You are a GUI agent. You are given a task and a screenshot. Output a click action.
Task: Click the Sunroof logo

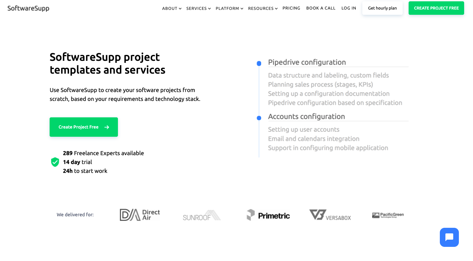click(201, 215)
